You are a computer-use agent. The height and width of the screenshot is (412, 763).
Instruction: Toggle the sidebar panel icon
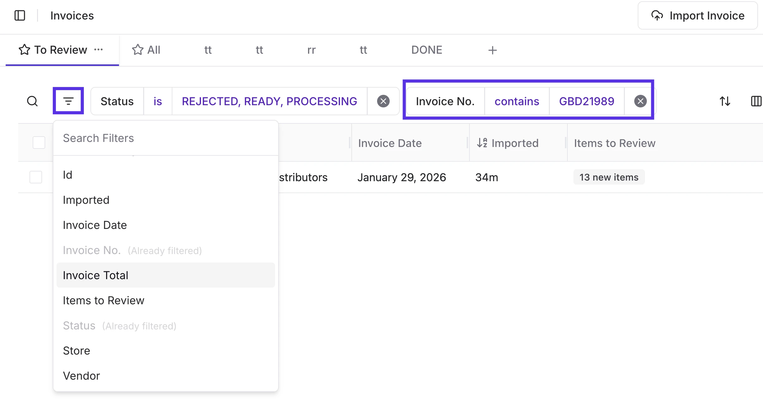(20, 15)
